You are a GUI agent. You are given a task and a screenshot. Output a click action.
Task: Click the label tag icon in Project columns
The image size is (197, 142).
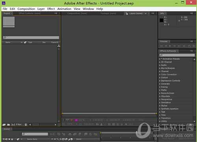click(x=25, y=42)
